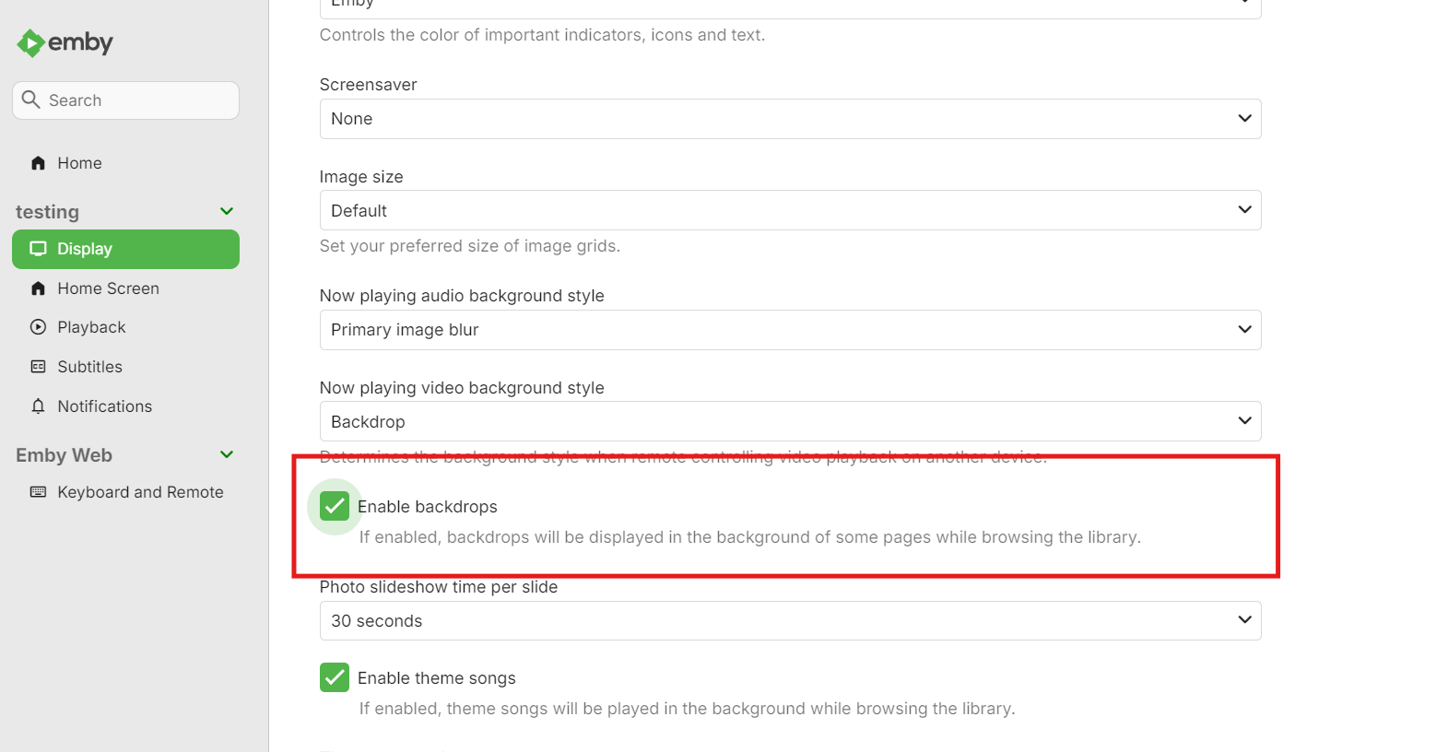Select the Display monitor icon
Screen dimensions: 1448x752
pos(38,249)
